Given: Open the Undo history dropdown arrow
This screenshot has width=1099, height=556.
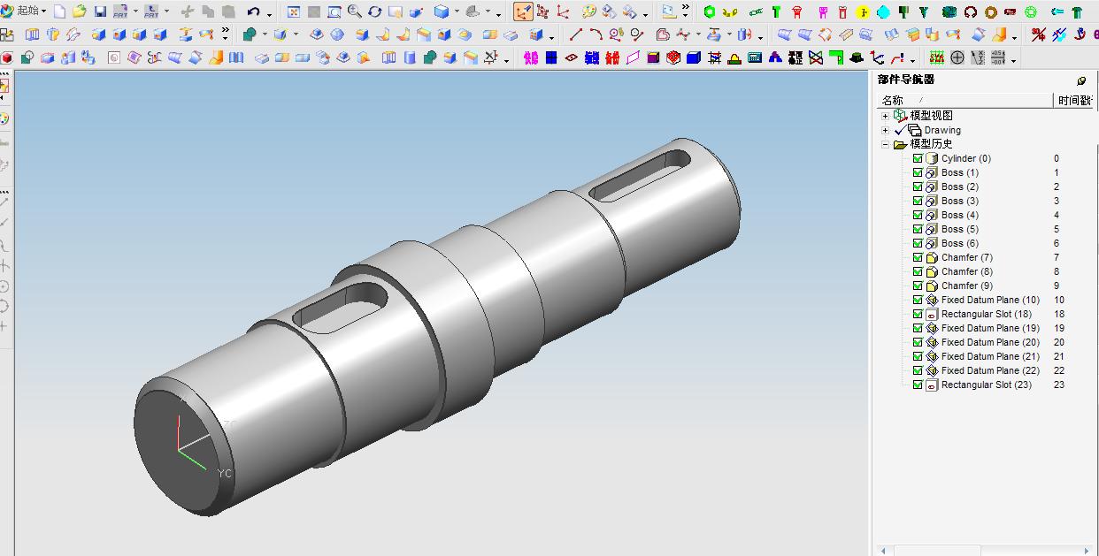Looking at the screenshot, I should coord(269,14).
